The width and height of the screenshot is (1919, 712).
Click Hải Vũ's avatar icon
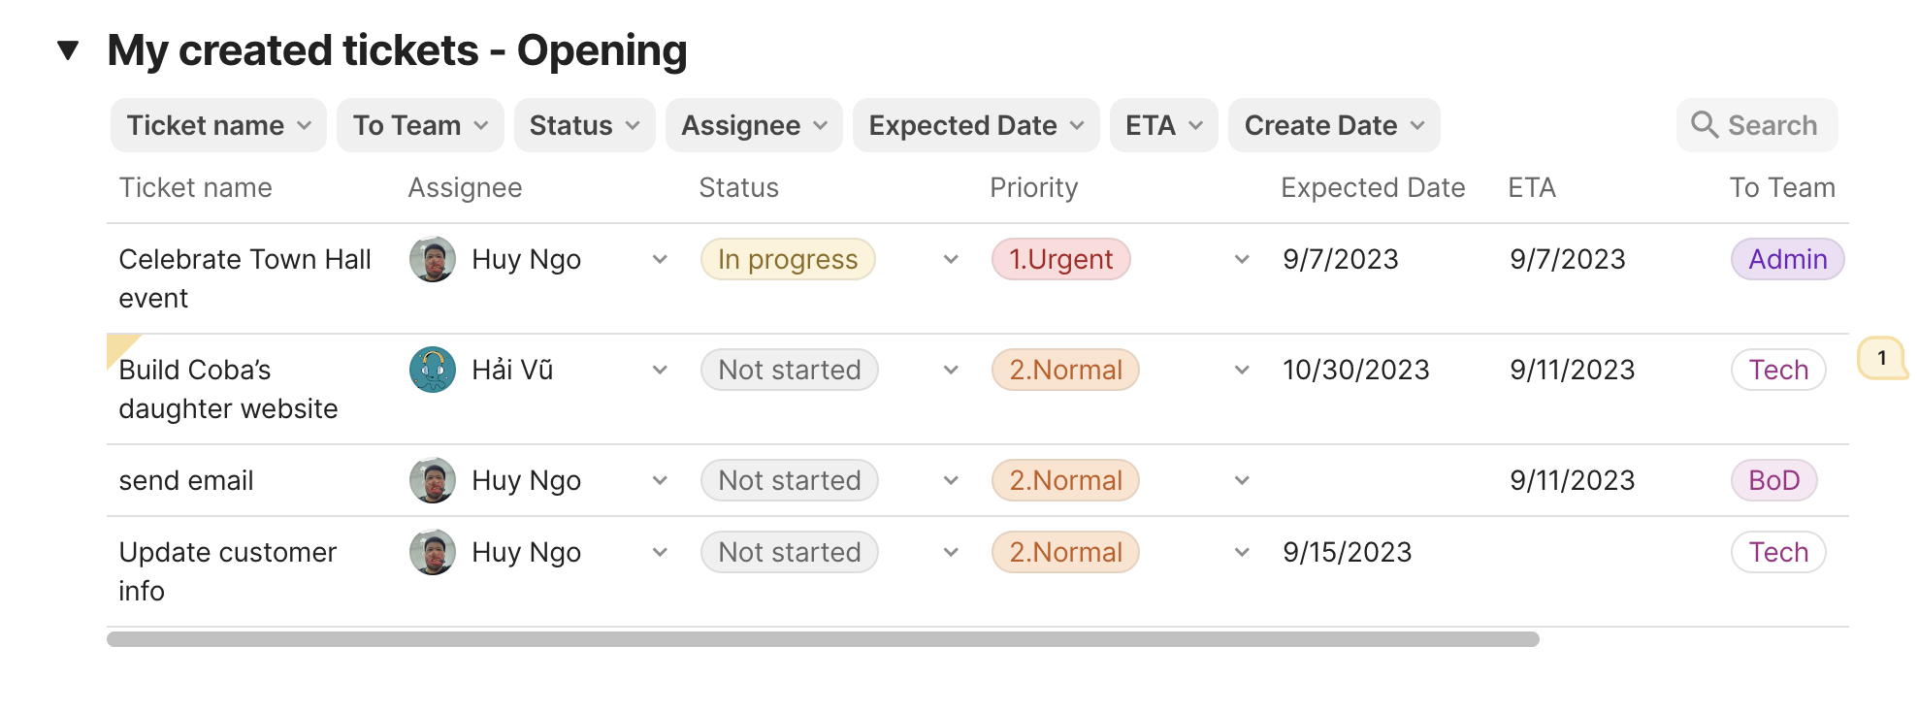pyautogui.click(x=433, y=371)
